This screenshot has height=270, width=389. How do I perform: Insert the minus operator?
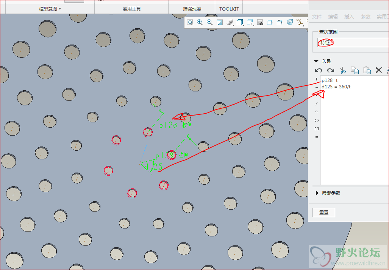(x=316, y=87)
